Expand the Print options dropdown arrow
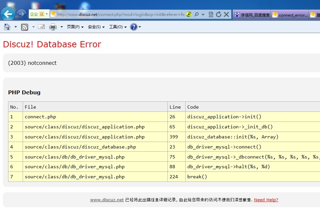The width and height of the screenshot is (320, 211). coord(62,27)
